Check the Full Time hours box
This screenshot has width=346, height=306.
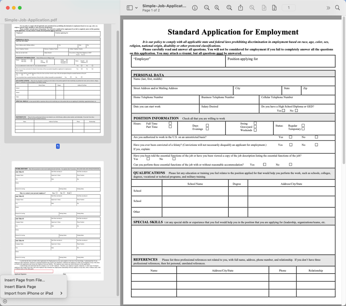click(170, 124)
